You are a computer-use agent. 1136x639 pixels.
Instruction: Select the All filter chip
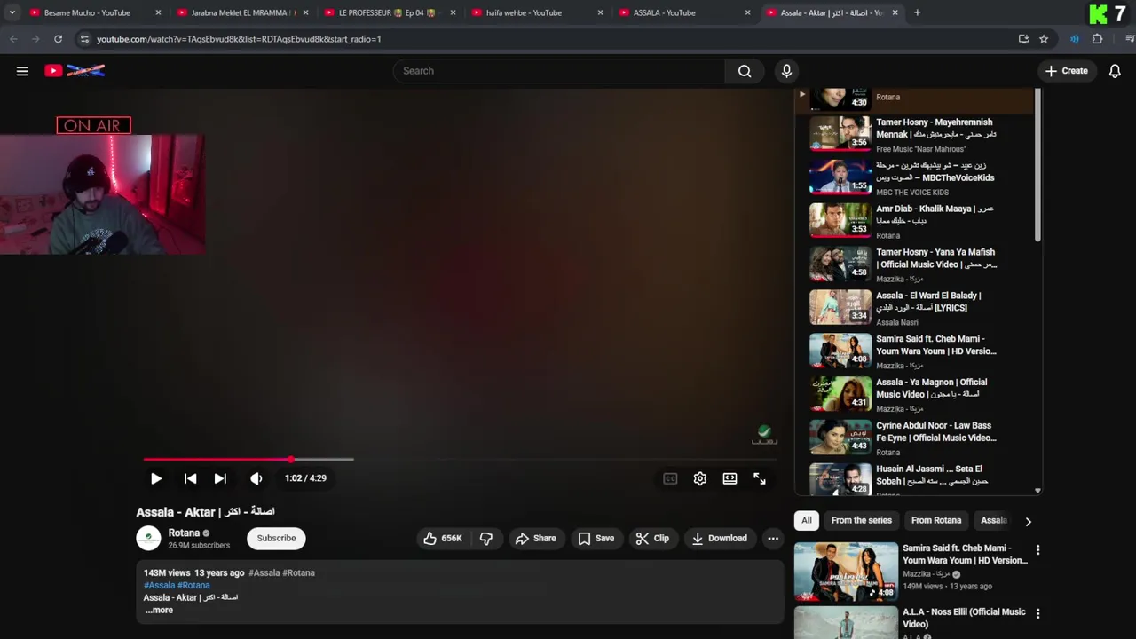click(x=806, y=520)
